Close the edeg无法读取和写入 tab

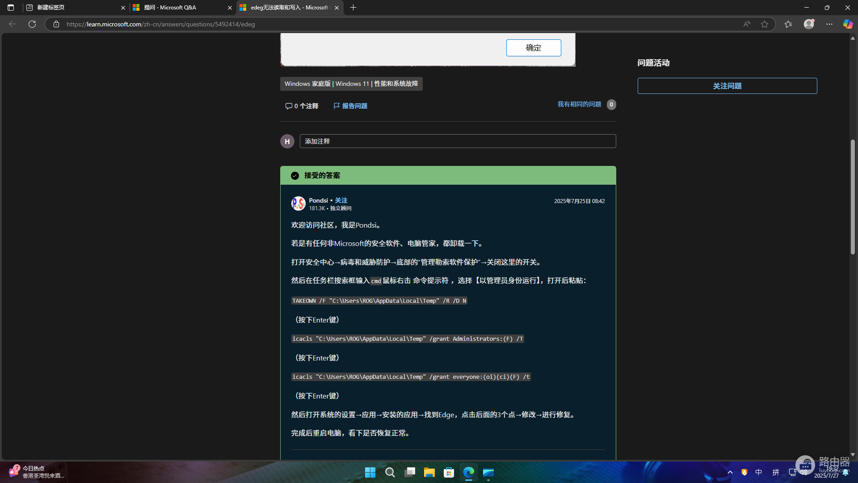pos(336,8)
